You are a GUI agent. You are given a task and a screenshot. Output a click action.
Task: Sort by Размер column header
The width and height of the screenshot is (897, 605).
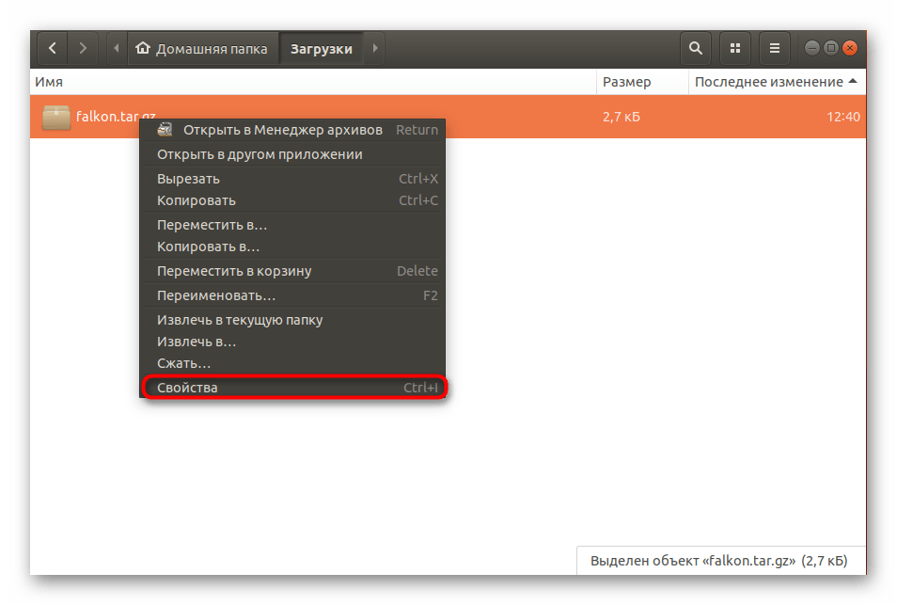pyautogui.click(x=627, y=82)
